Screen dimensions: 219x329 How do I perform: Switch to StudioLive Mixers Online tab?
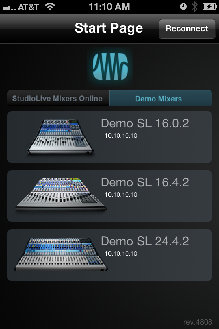click(x=58, y=98)
